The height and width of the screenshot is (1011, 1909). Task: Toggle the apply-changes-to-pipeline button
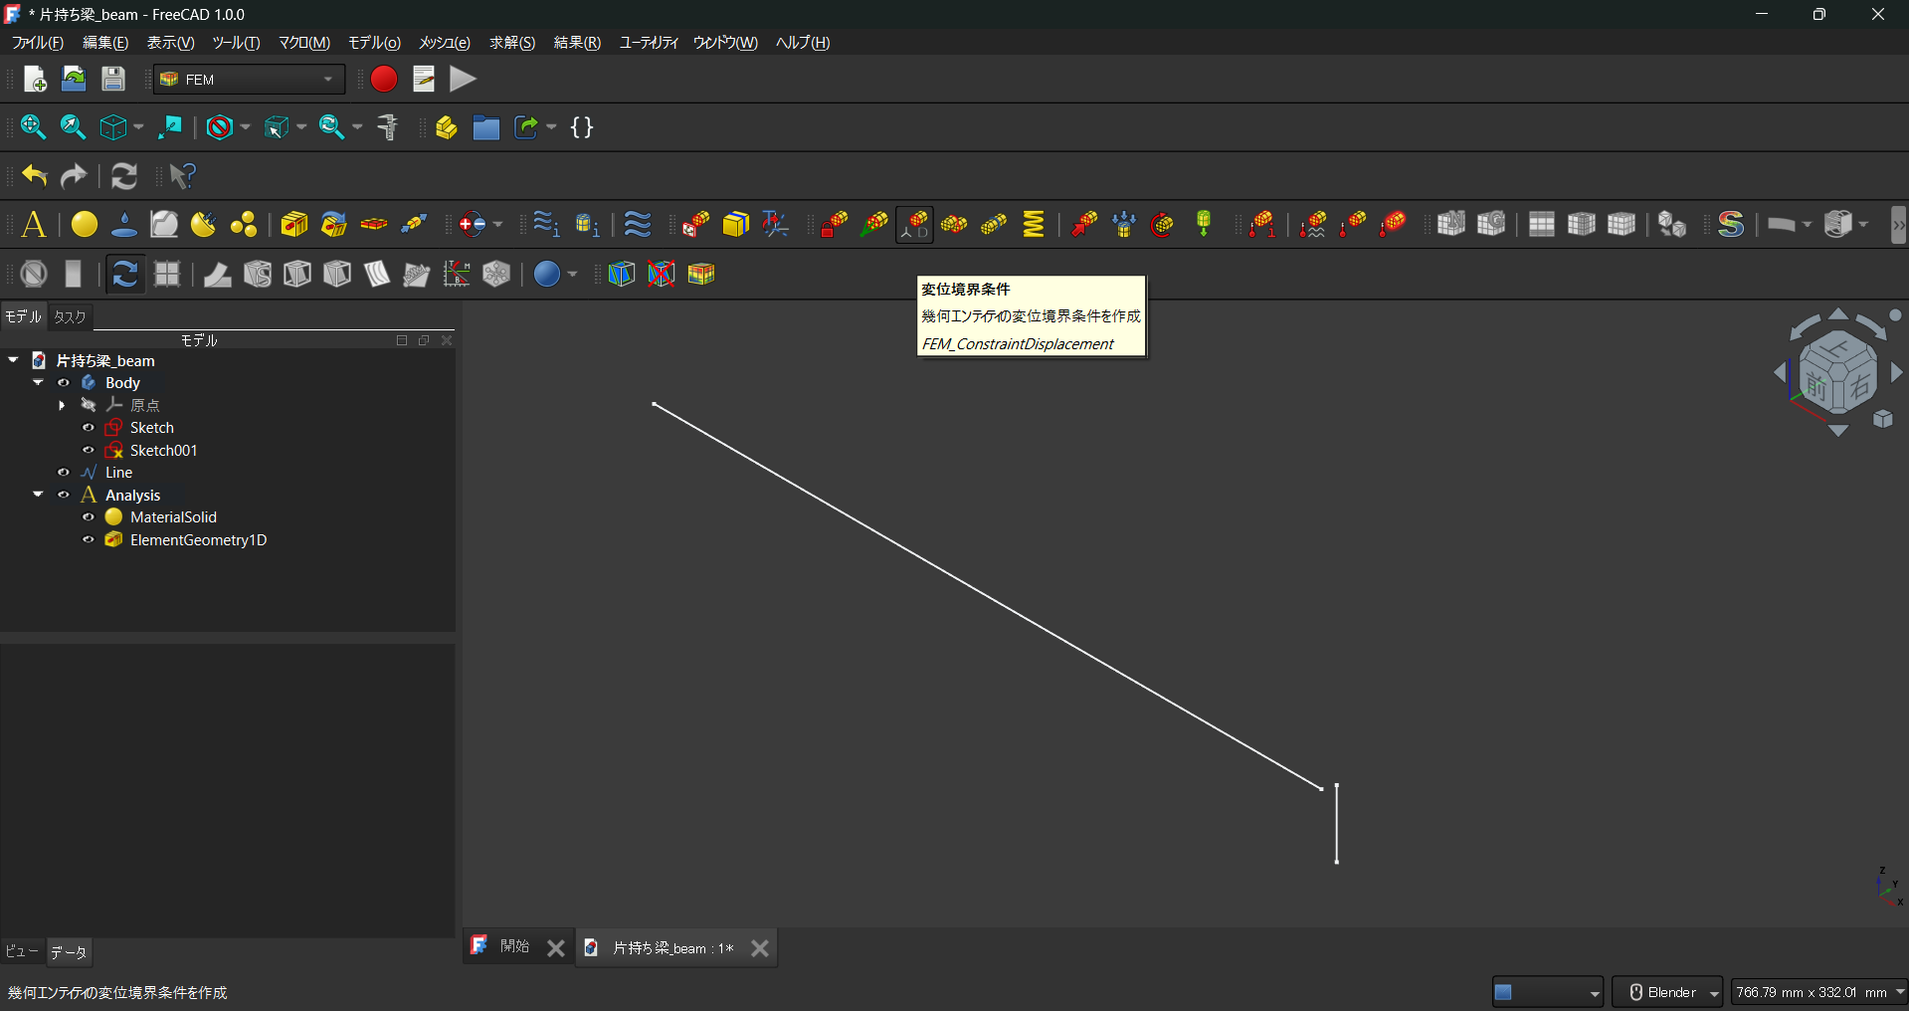point(125,274)
